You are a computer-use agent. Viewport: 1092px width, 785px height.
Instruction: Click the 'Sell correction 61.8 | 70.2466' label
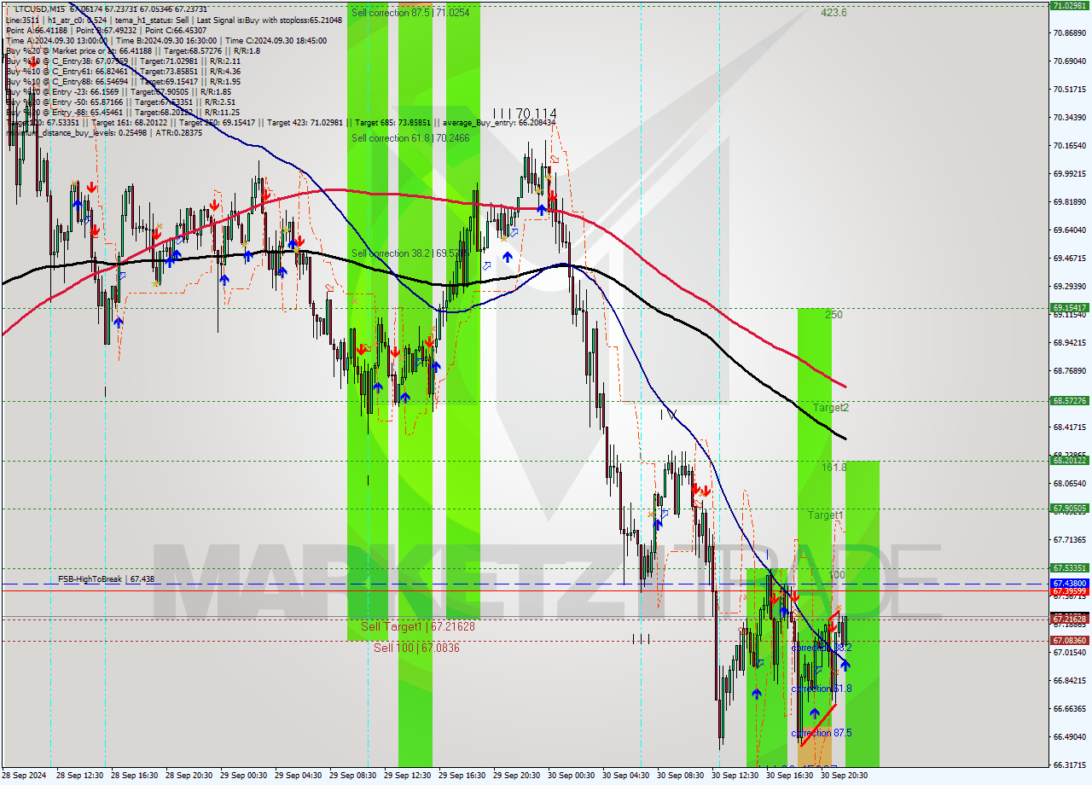tap(410, 138)
